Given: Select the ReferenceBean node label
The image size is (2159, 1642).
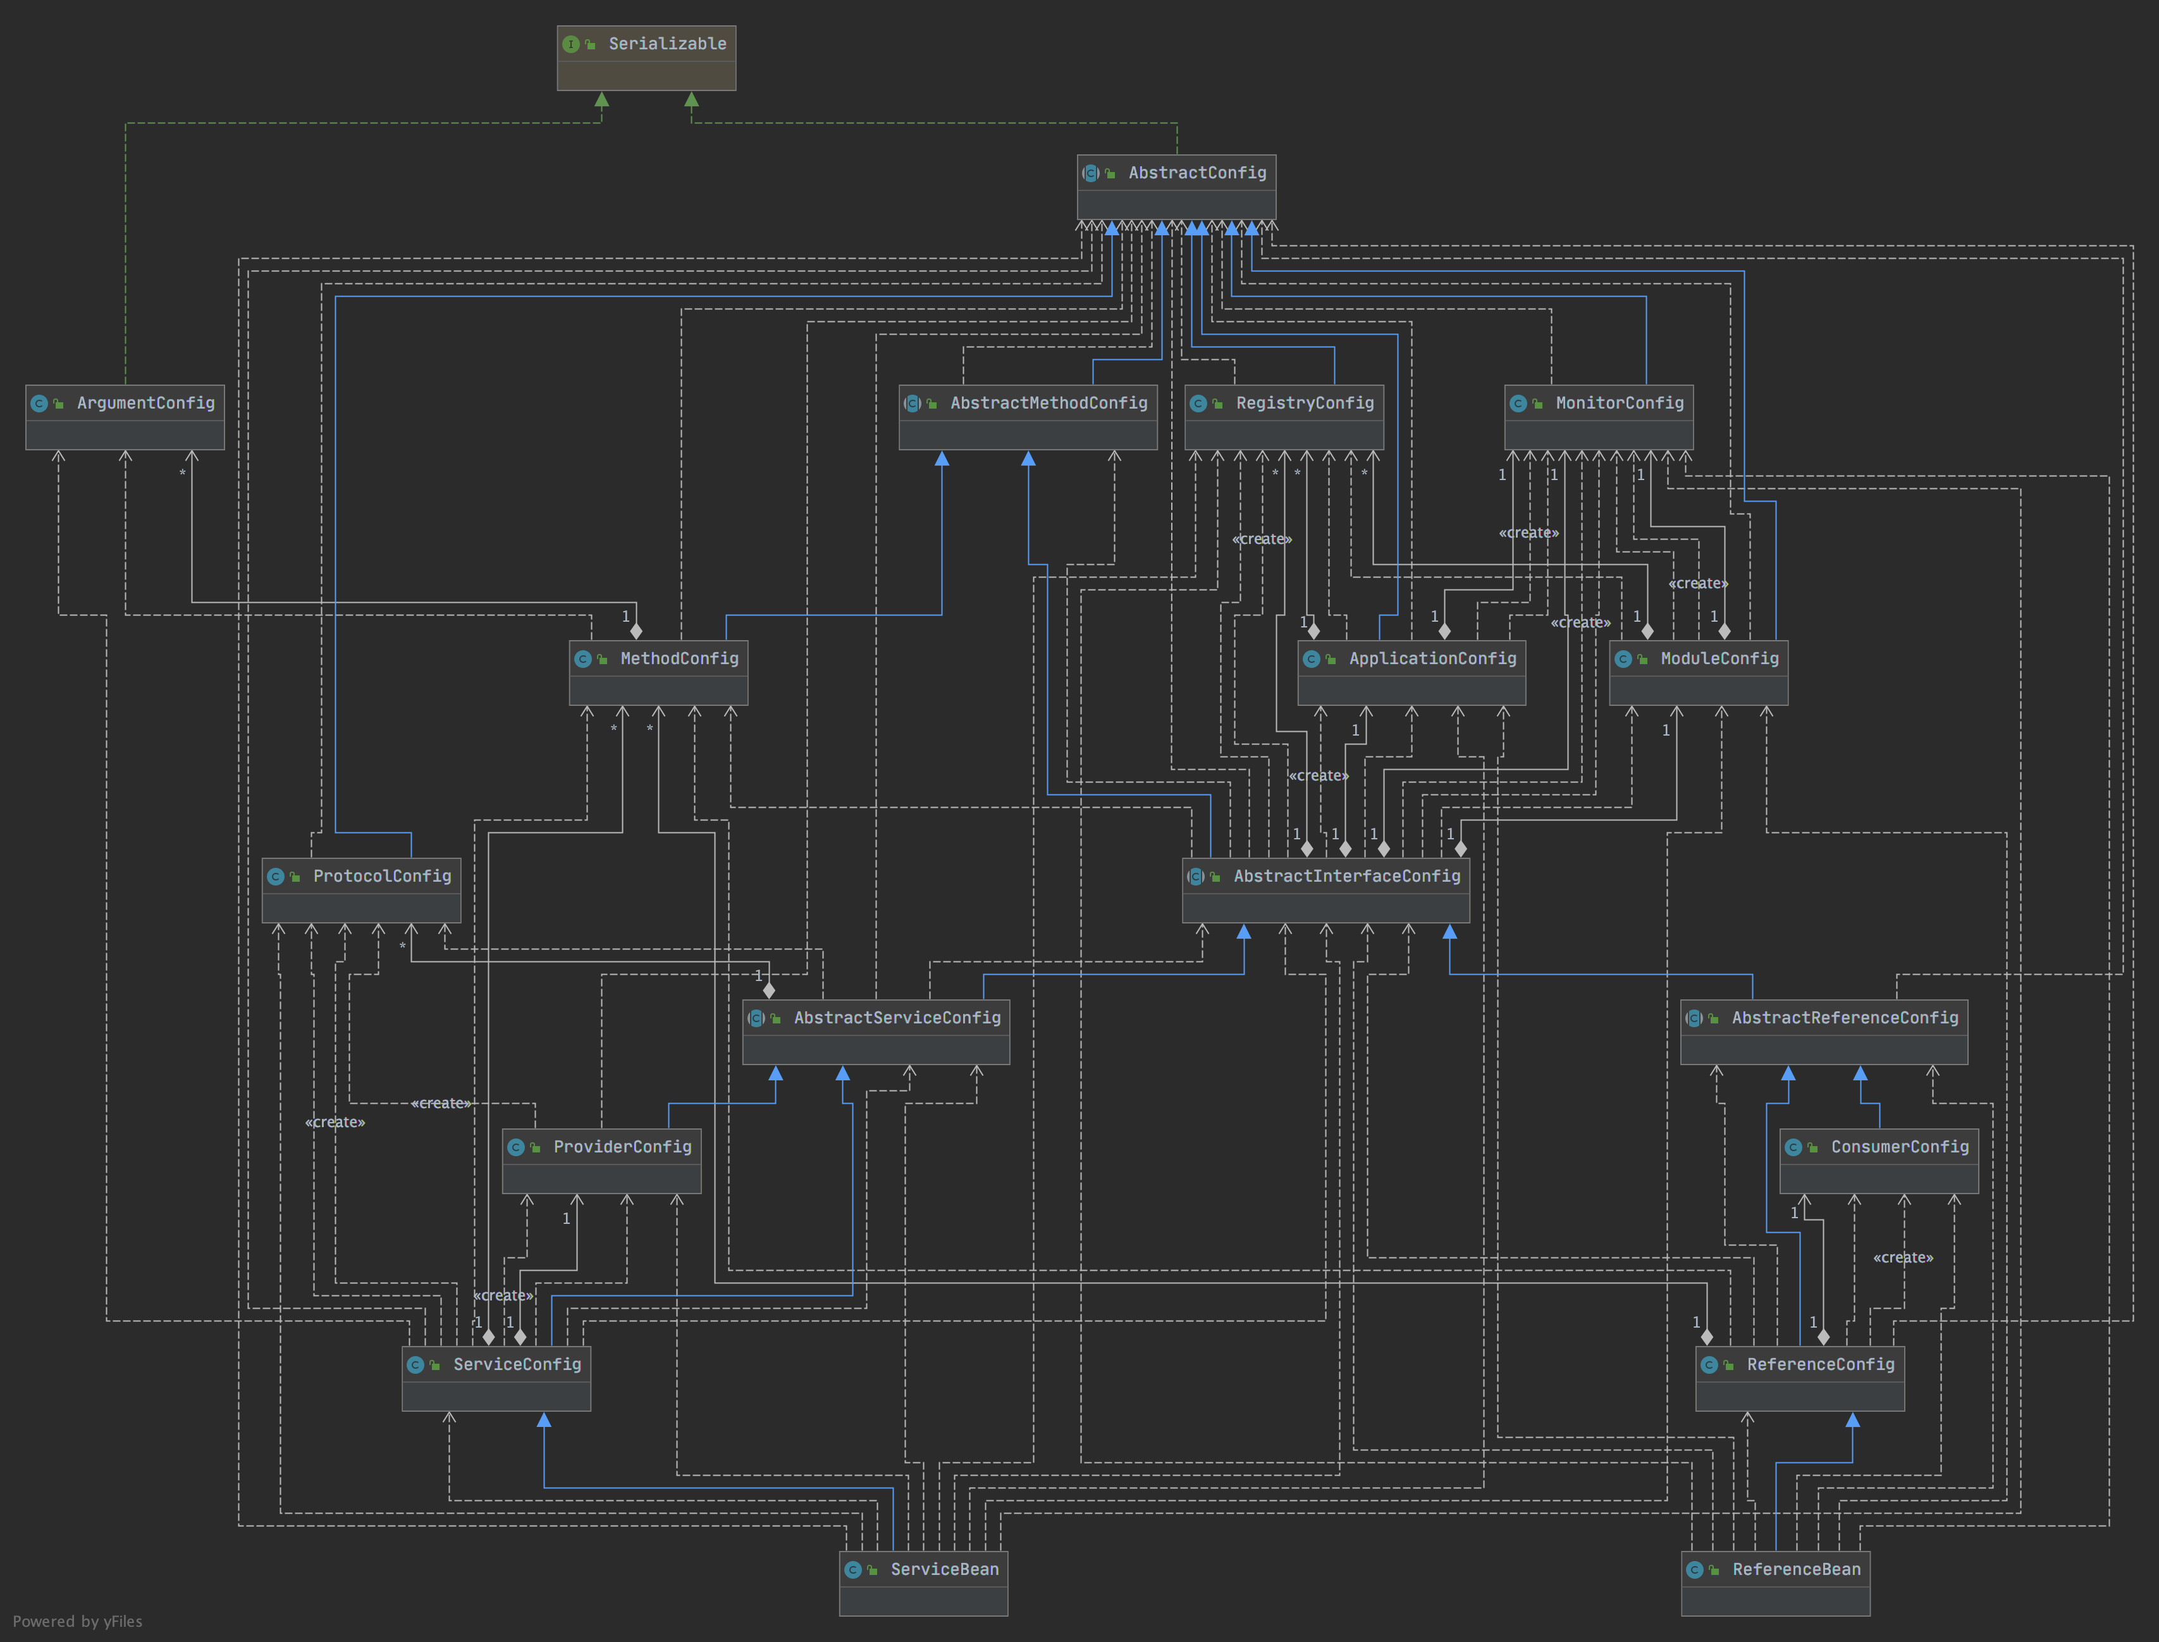Looking at the screenshot, I should tap(1797, 1570).
